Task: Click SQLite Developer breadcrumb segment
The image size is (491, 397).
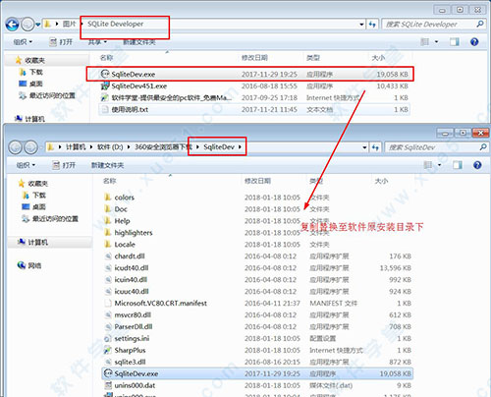Action: [x=116, y=24]
